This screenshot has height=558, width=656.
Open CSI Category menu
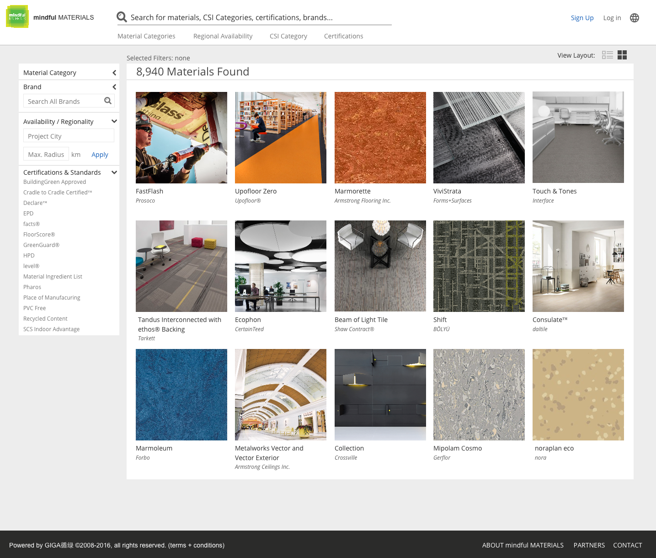click(x=288, y=36)
